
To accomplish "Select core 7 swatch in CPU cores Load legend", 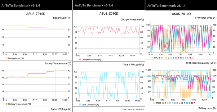I will (190, 58).
